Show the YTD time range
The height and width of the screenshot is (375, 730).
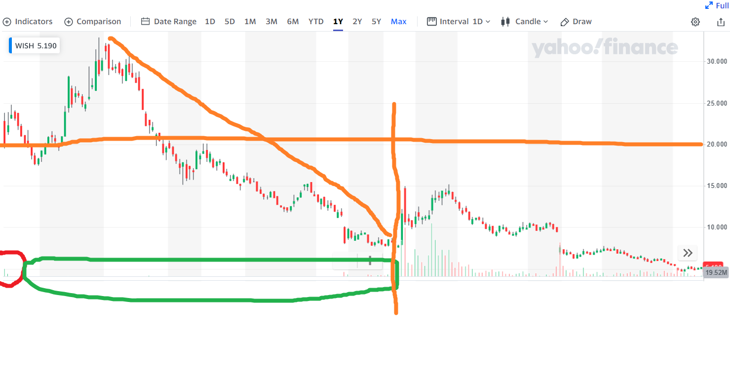pos(316,22)
